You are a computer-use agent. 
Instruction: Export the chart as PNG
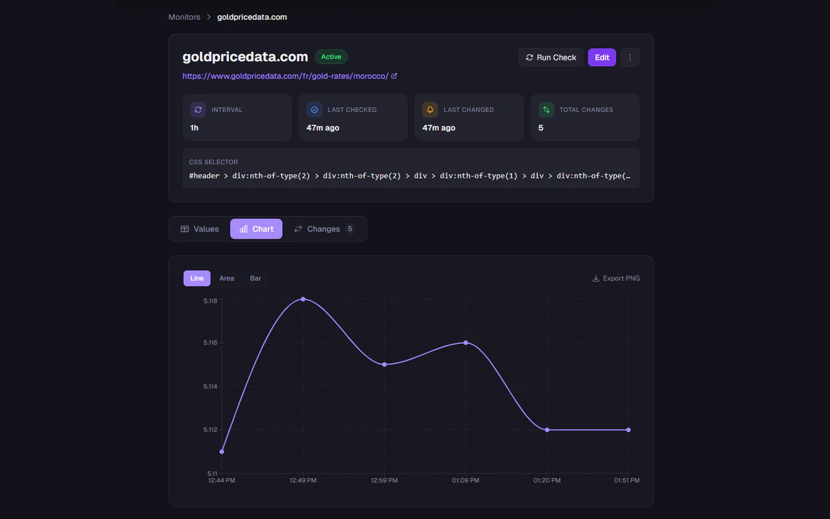[x=616, y=278]
